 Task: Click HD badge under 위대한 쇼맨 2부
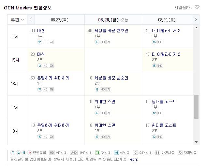103,137
